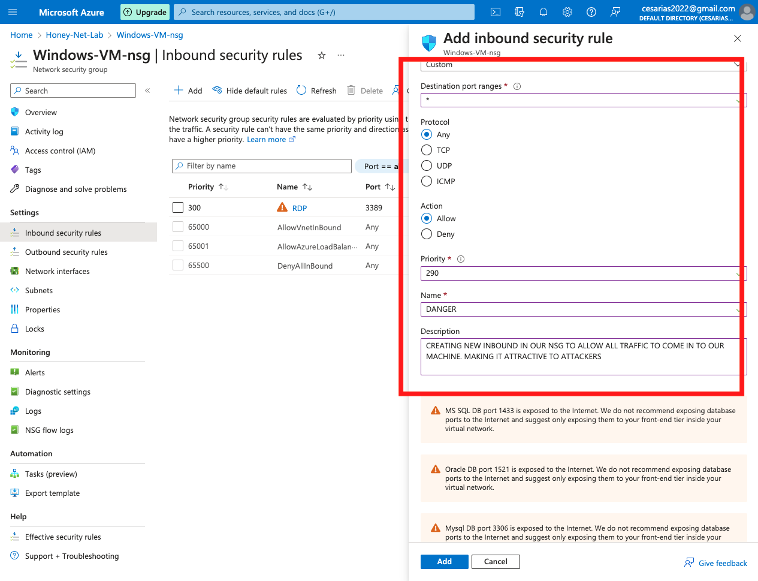Choose the Deny action radio button
758x581 pixels.
[427, 234]
